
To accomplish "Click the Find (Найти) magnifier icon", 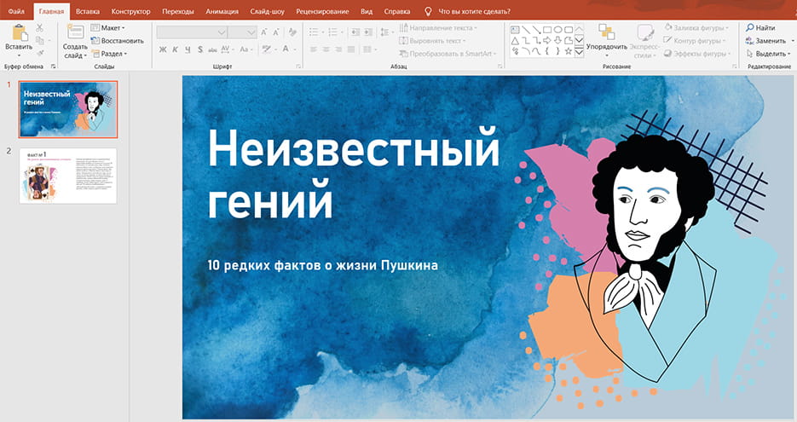I will [x=748, y=28].
